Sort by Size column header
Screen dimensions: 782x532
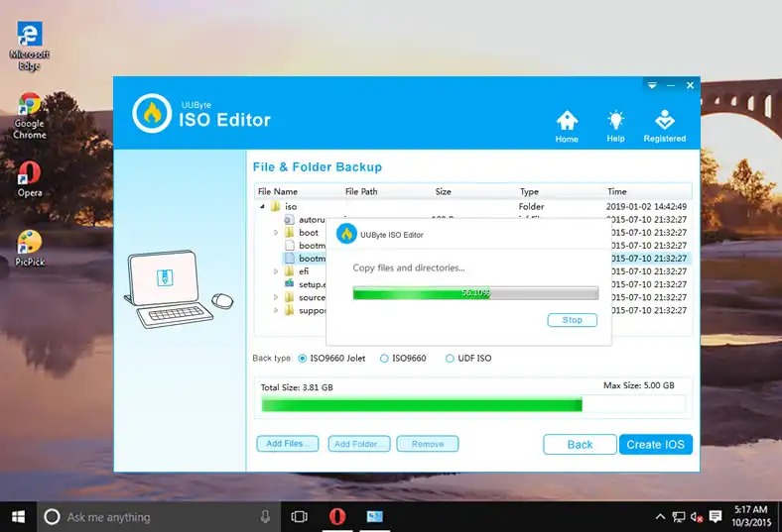[x=443, y=191]
